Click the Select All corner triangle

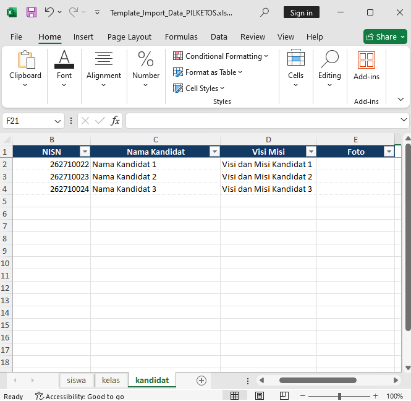6,139
